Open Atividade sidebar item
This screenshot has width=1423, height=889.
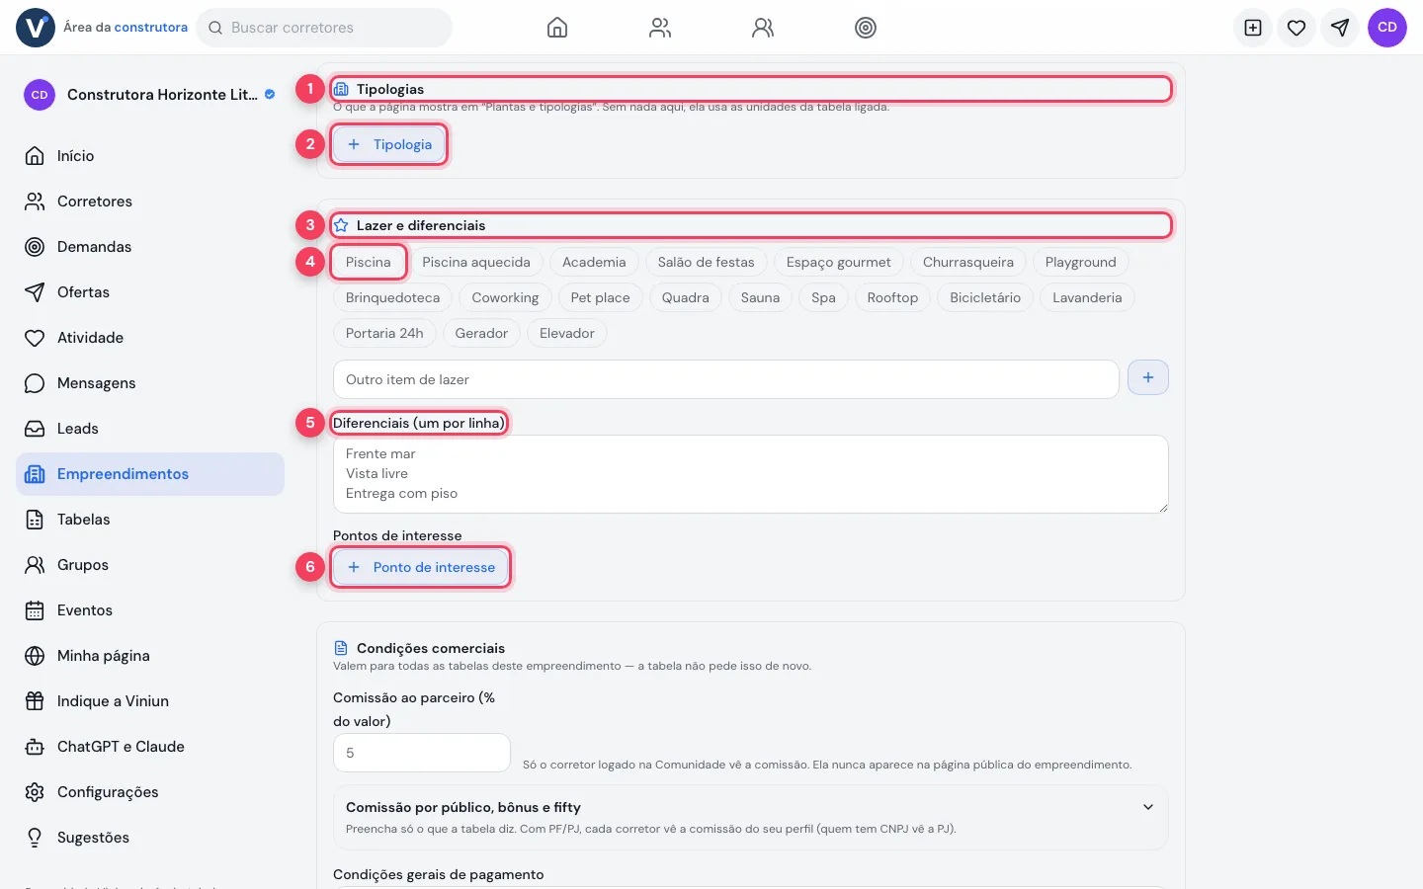point(150,338)
